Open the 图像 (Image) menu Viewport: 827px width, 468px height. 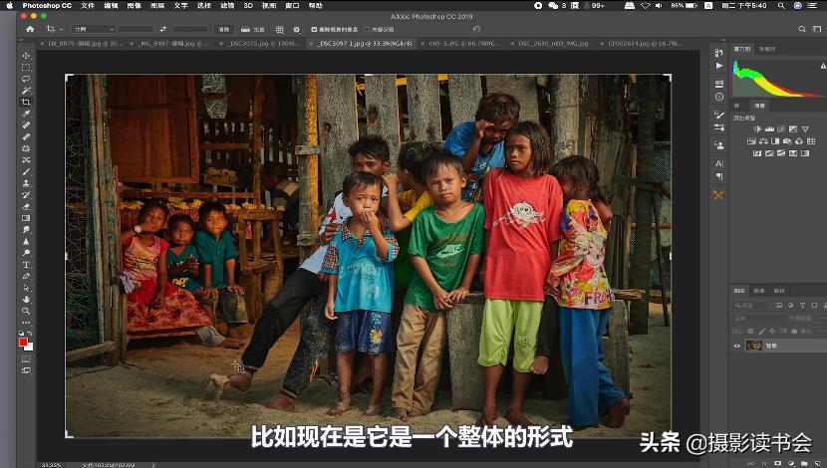tap(134, 5)
